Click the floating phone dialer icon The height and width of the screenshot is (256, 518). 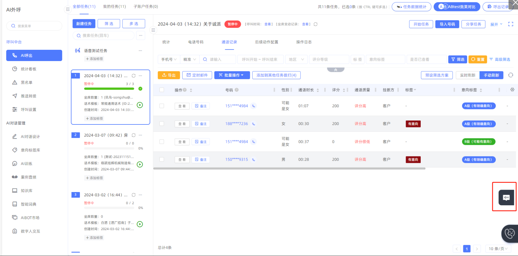pyautogui.click(x=510, y=233)
